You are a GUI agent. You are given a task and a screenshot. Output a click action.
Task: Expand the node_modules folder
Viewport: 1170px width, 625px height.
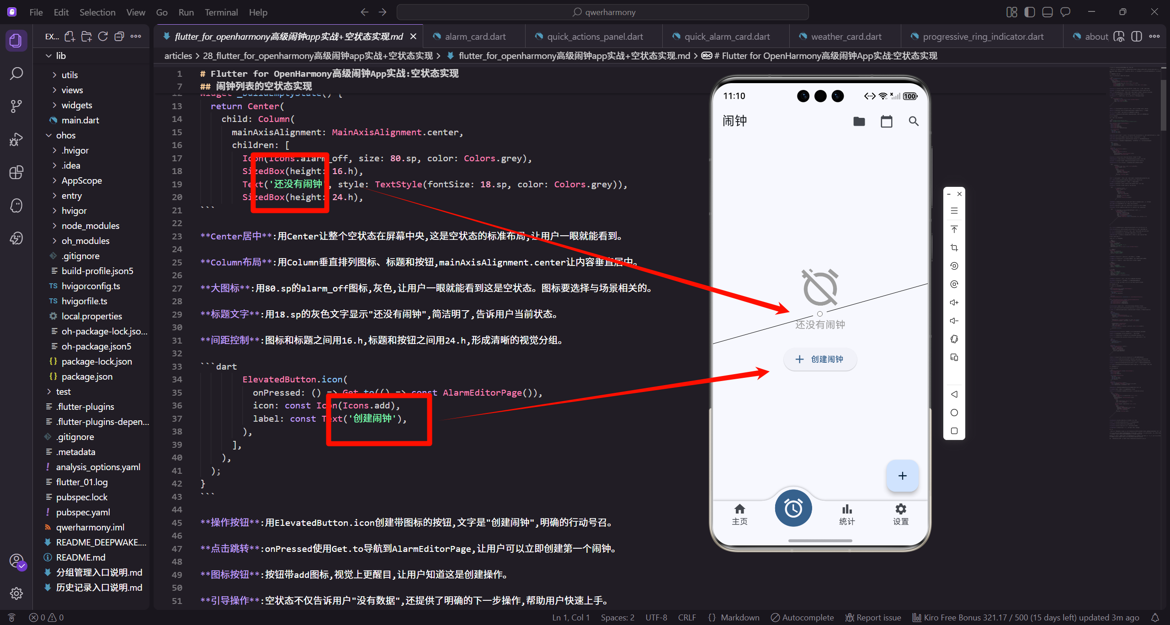(x=91, y=226)
